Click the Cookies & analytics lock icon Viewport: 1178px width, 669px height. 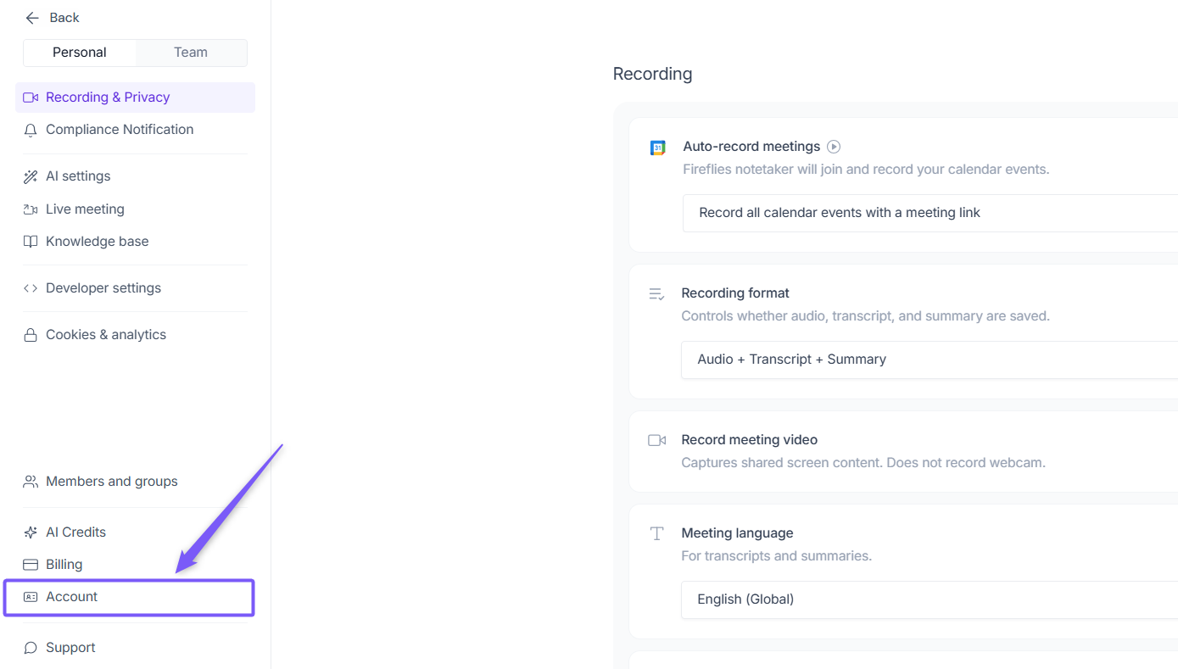click(x=31, y=335)
